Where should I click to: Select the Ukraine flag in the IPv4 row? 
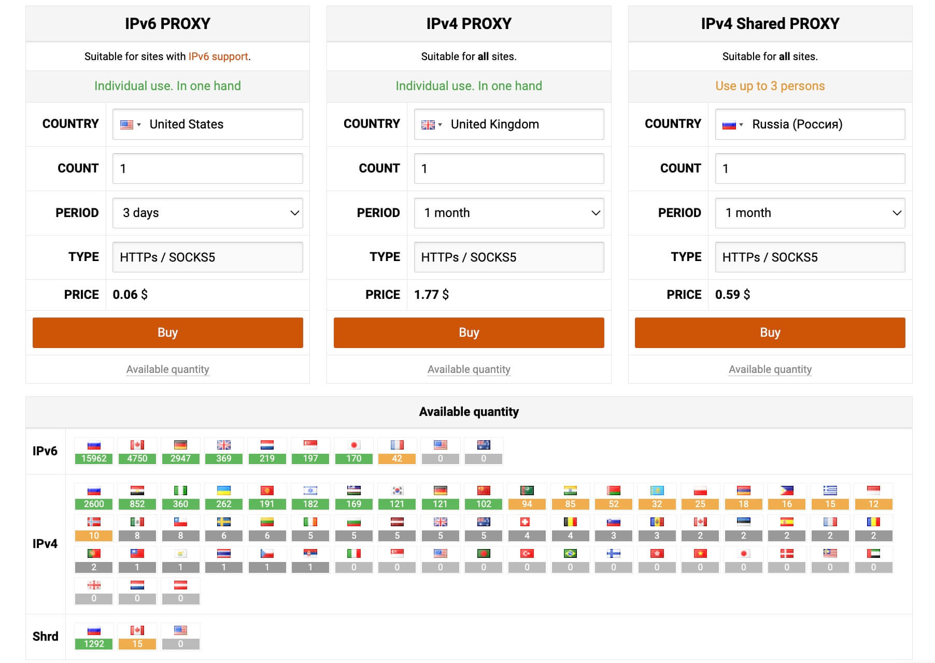pos(224,491)
